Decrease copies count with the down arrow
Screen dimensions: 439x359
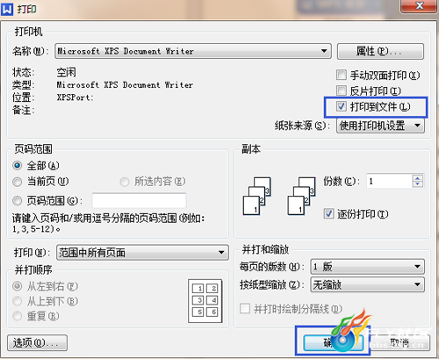coord(418,184)
